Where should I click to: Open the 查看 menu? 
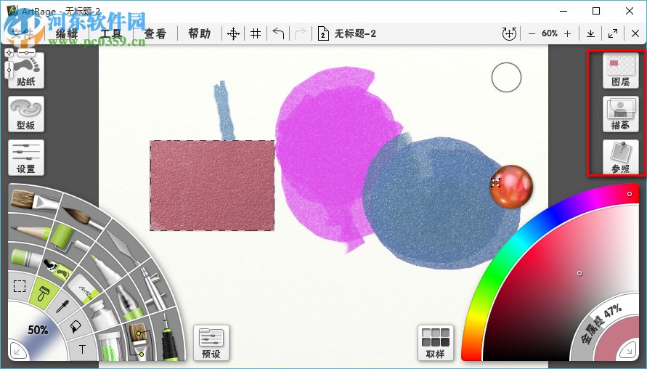pyautogui.click(x=155, y=33)
